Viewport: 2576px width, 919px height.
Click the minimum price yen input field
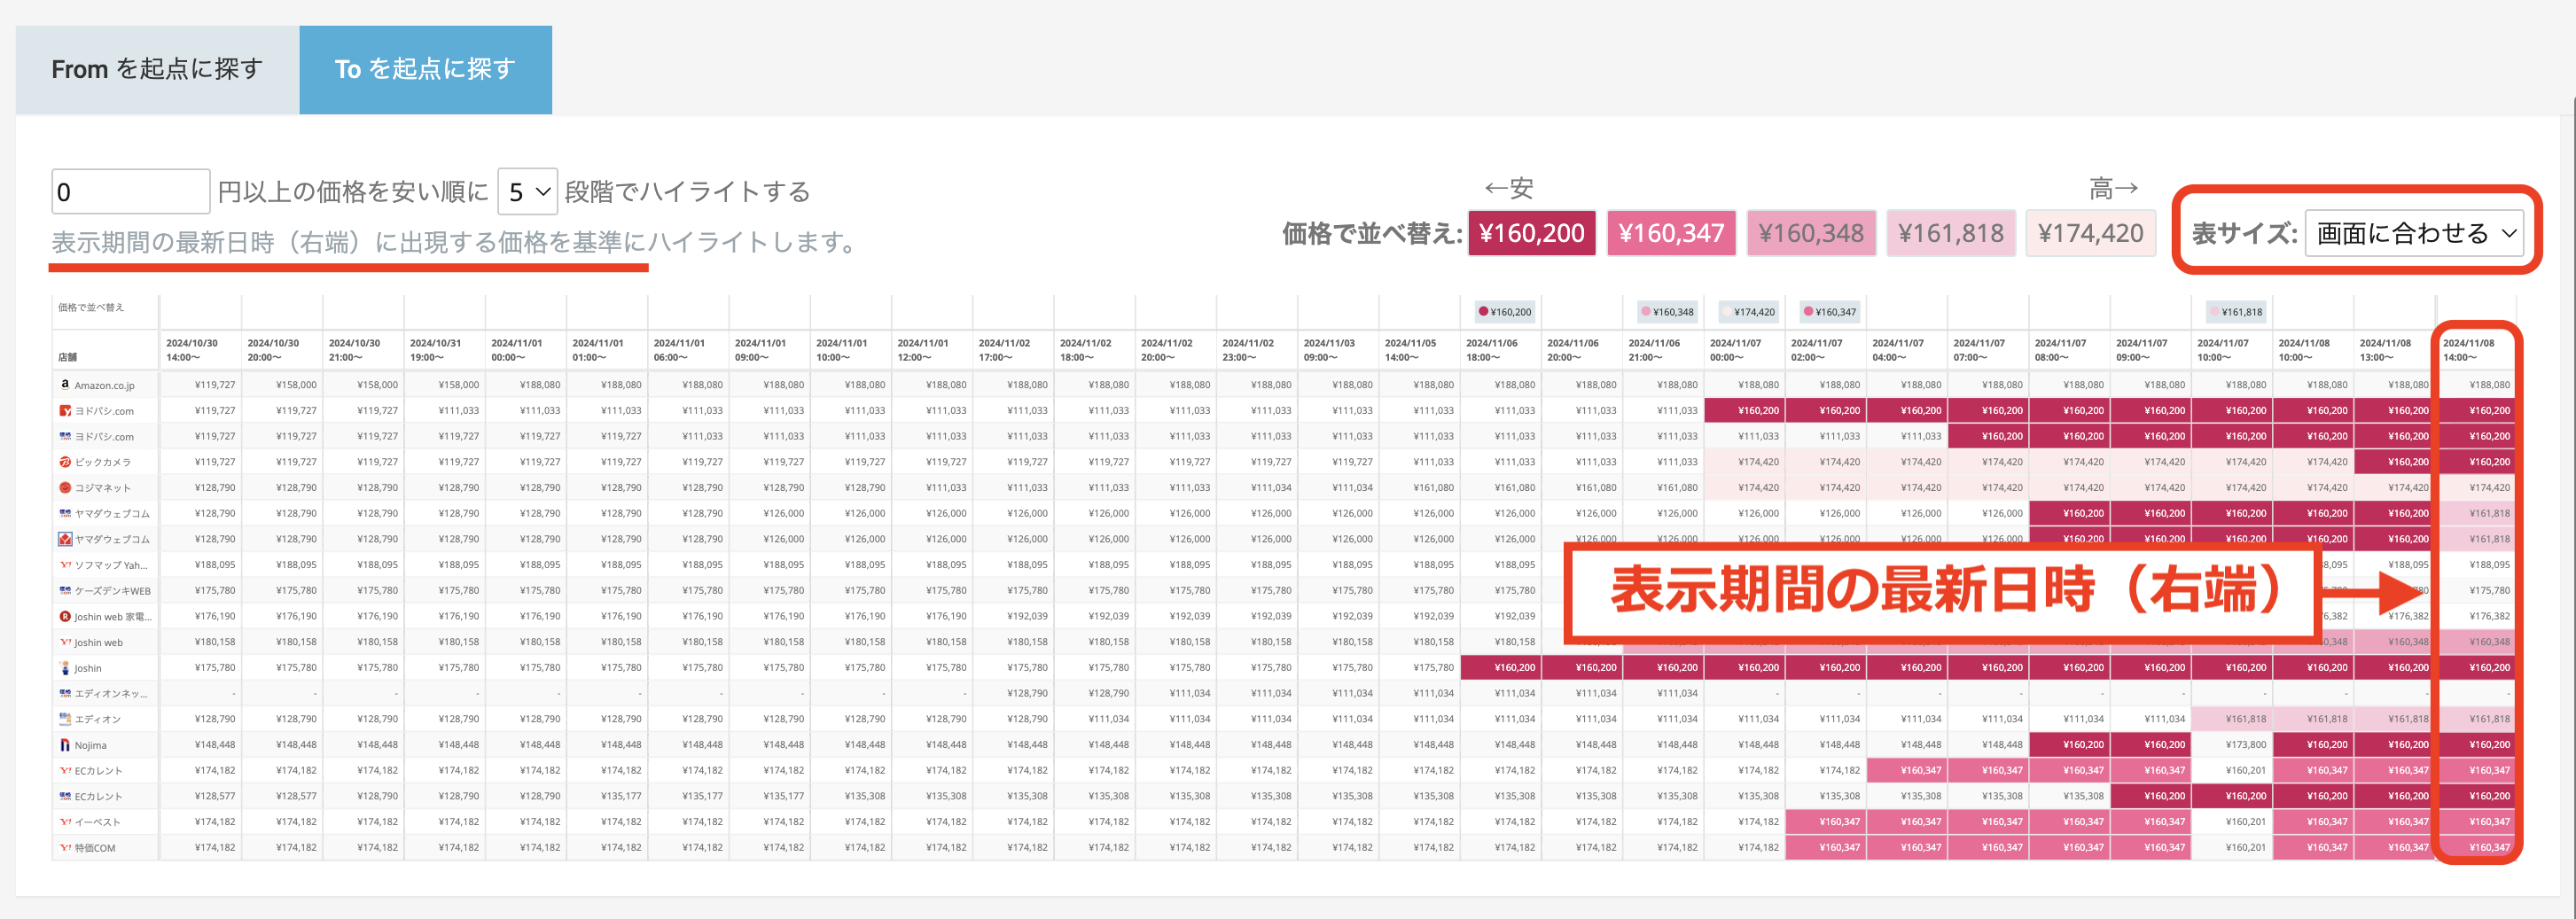point(131,192)
